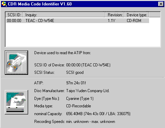Click the Device type column header
165x128 pixels.
coord(137,15)
